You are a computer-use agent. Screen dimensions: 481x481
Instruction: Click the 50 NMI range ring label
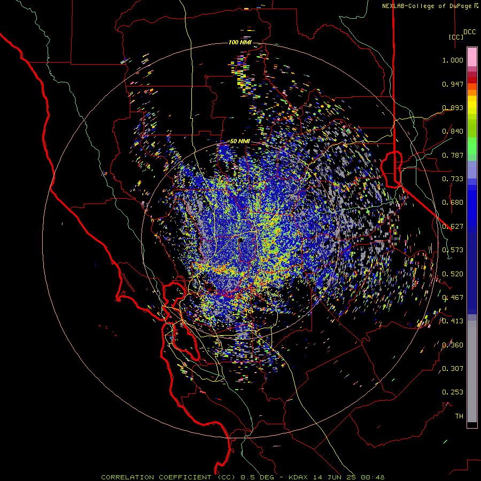pos(240,142)
